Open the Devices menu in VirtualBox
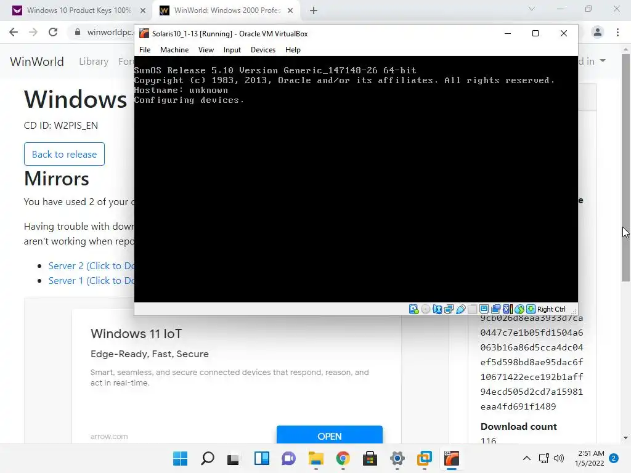Screen dimensions: 631x473 (x=263, y=50)
